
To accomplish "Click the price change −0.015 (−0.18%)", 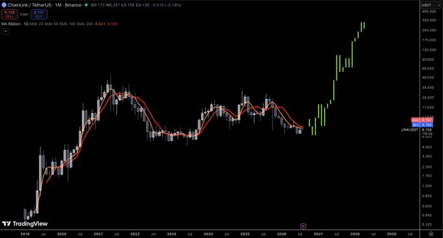I will [x=166, y=5].
